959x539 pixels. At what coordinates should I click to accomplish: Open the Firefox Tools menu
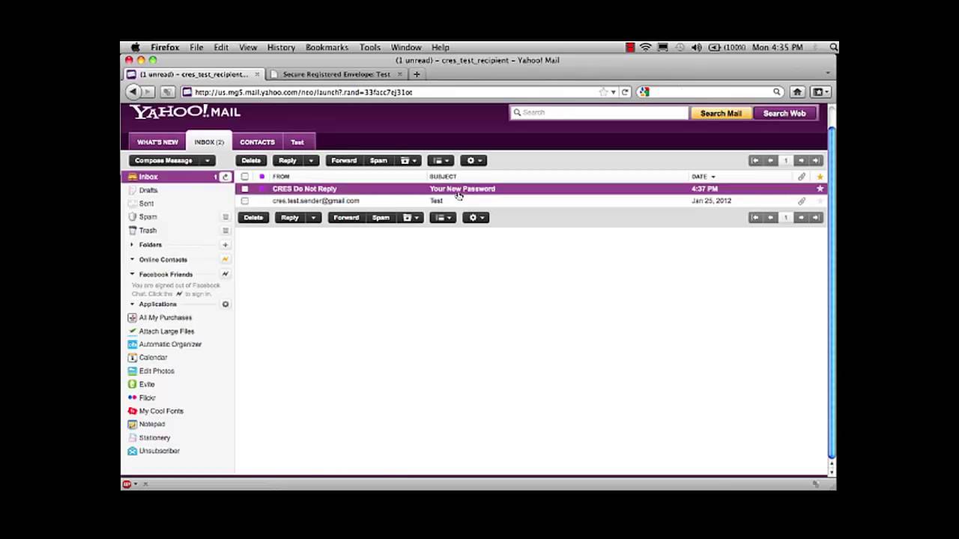click(x=369, y=47)
